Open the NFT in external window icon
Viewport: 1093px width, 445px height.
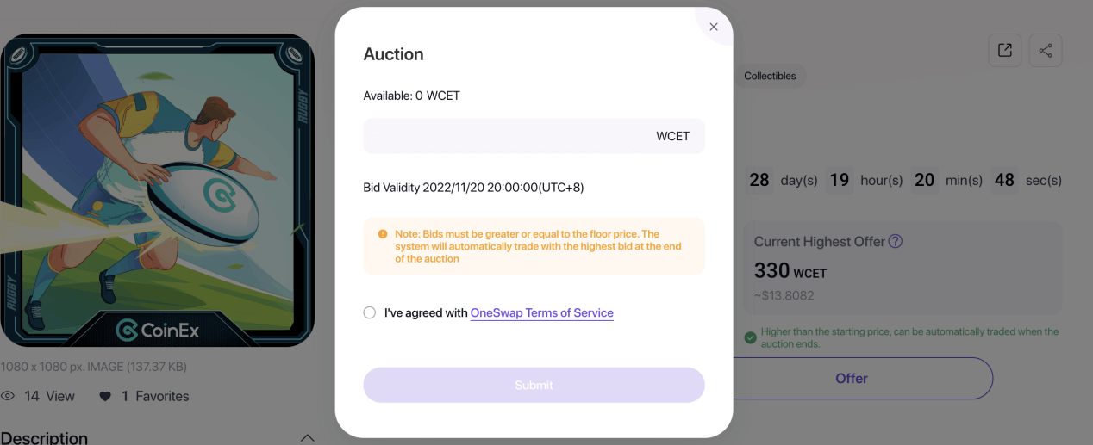point(1004,51)
